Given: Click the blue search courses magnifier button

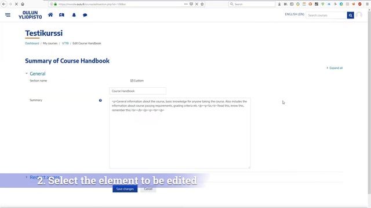Looking at the screenshot, I should (350, 16).
